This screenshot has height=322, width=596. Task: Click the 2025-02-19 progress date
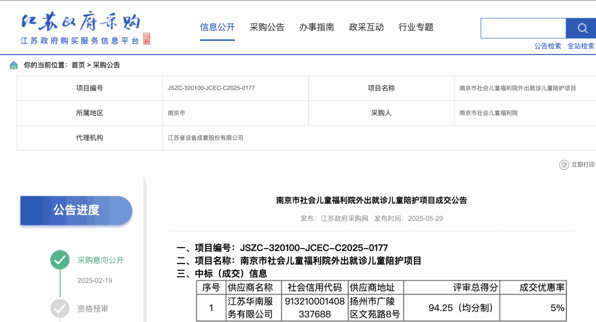coord(95,281)
